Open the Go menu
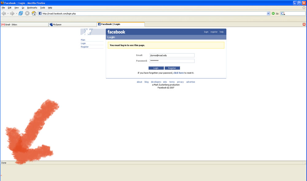This screenshot has width=307, height=181. coord(23,8)
